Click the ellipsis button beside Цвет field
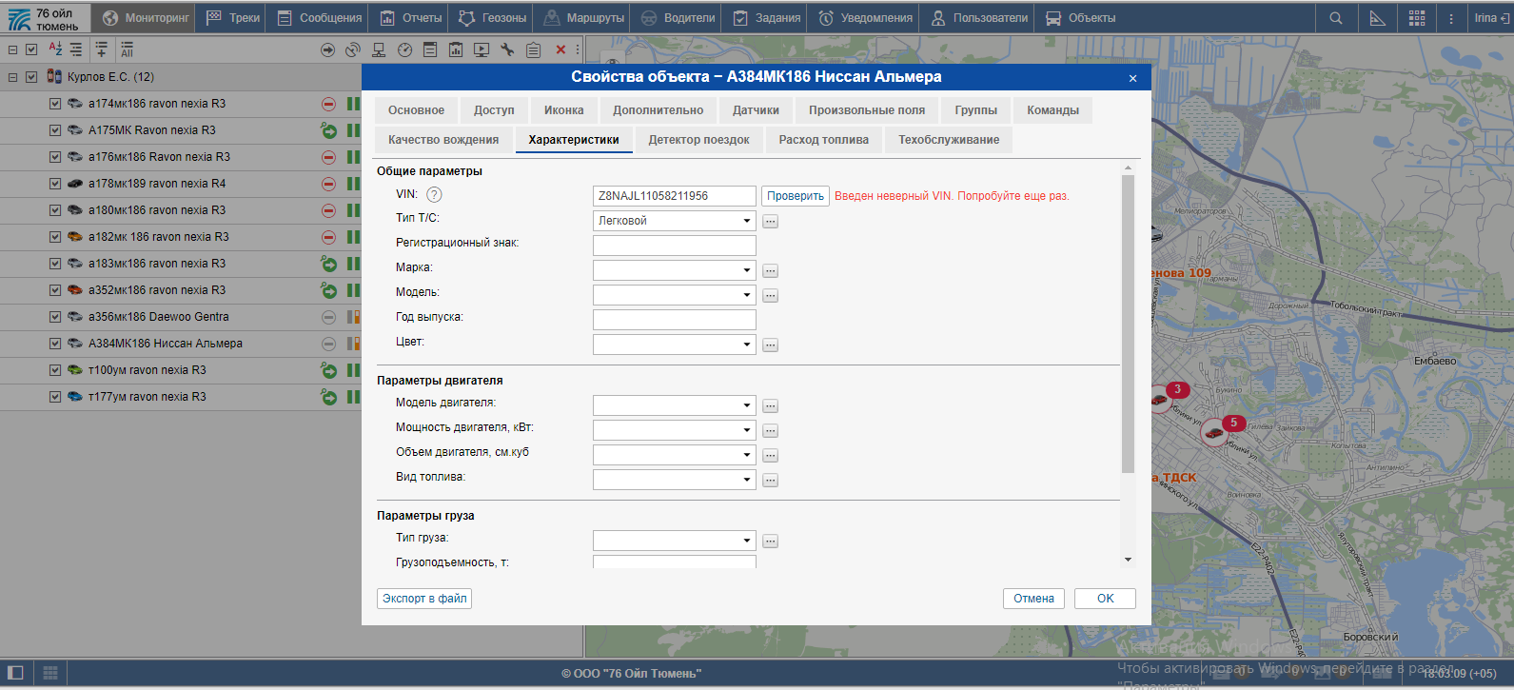1514x690 pixels. coord(771,345)
